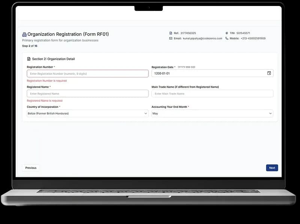Click the Organization Registration form icon

[24, 34]
